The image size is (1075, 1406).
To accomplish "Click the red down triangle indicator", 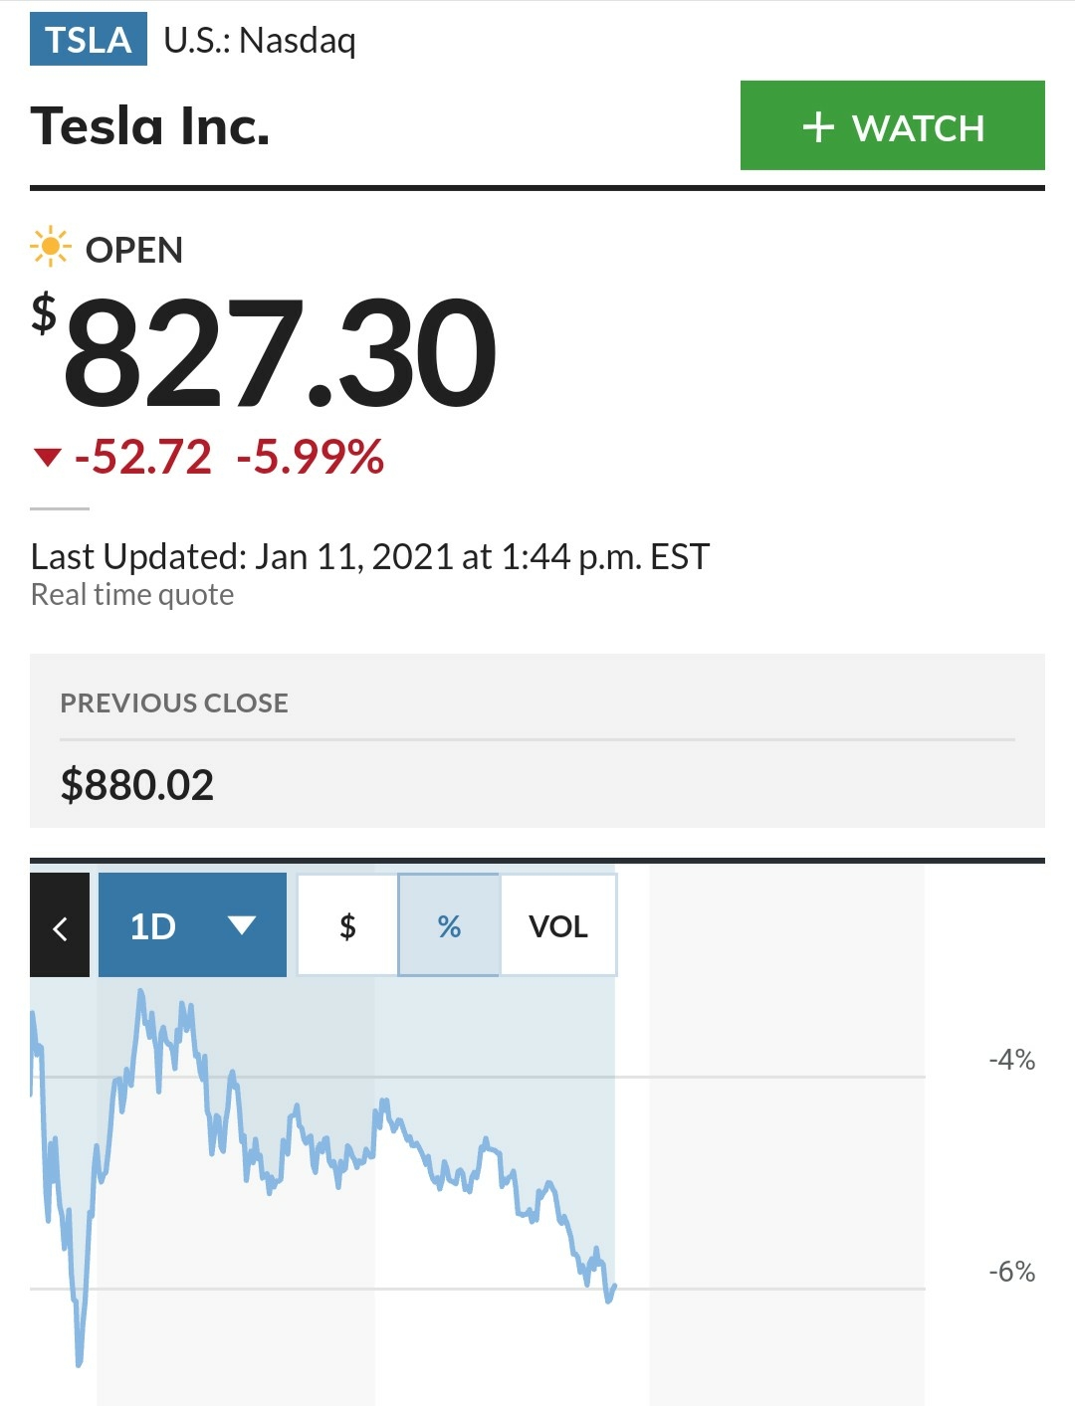I will tap(47, 458).
